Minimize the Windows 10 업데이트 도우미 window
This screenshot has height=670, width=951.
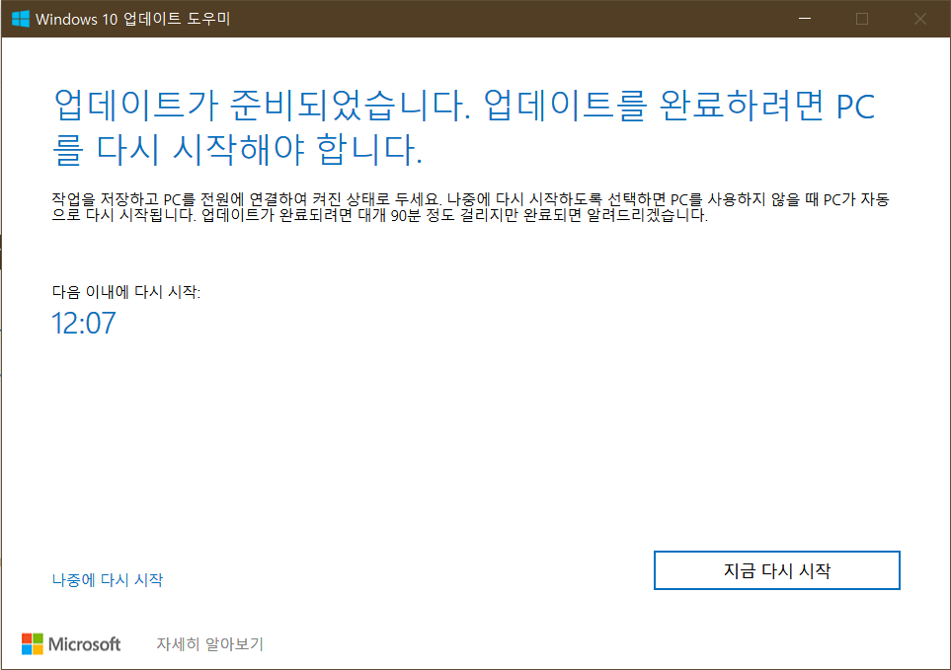coord(805,19)
